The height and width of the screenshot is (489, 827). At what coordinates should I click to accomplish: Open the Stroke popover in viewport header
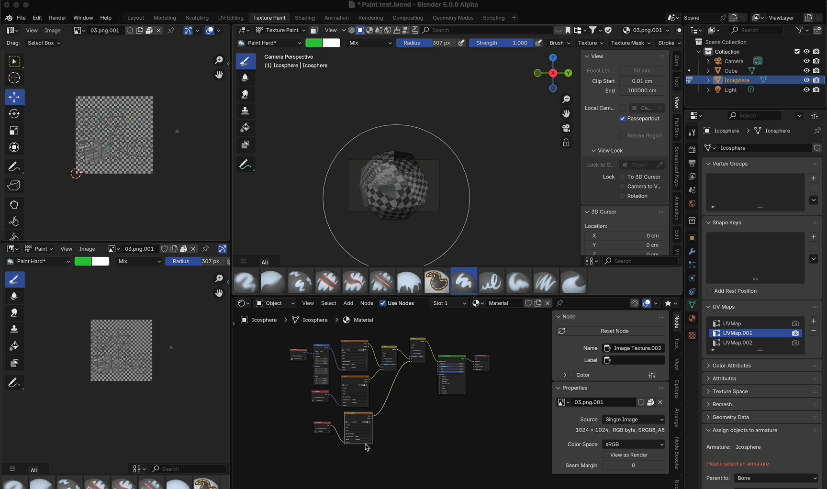[669, 43]
